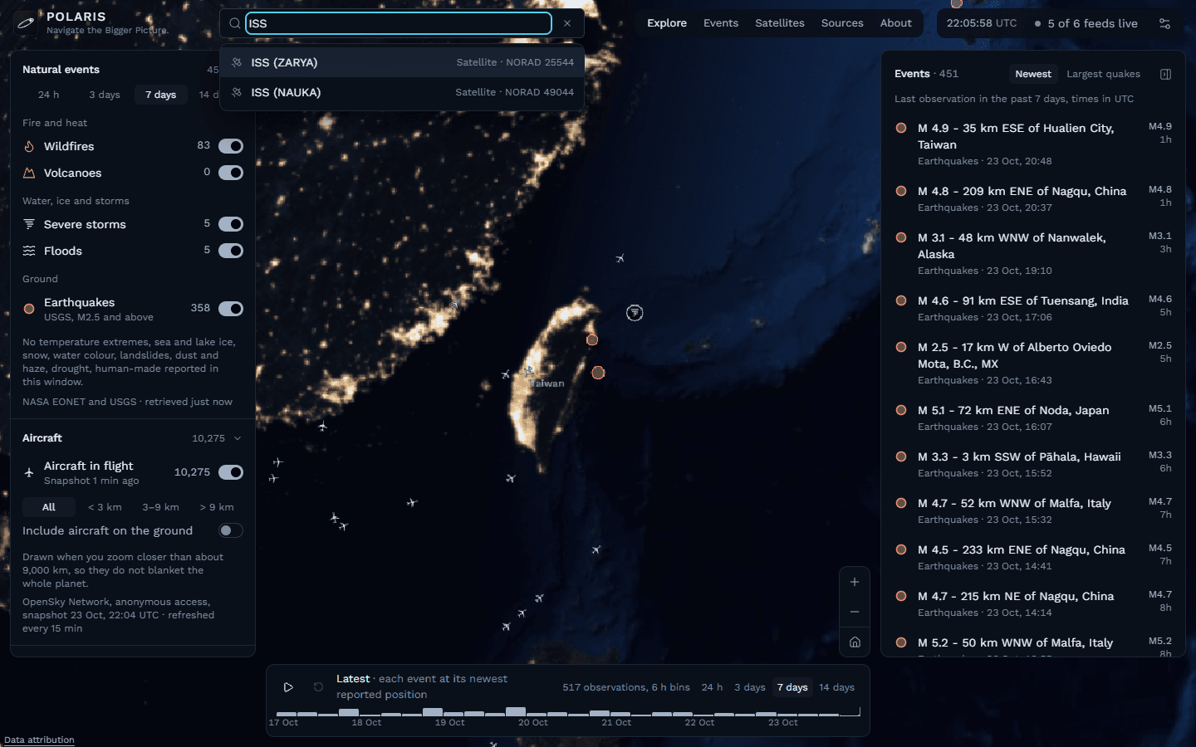Click the Volcanoes mountain icon
This screenshot has width=1196, height=747.
(29, 173)
